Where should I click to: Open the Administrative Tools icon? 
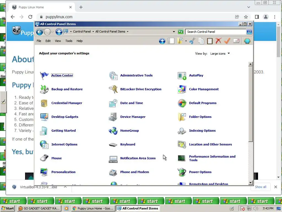click(113, 75)
